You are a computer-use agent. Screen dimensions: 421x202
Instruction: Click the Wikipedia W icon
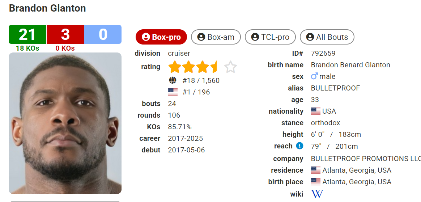click(317, 194)
